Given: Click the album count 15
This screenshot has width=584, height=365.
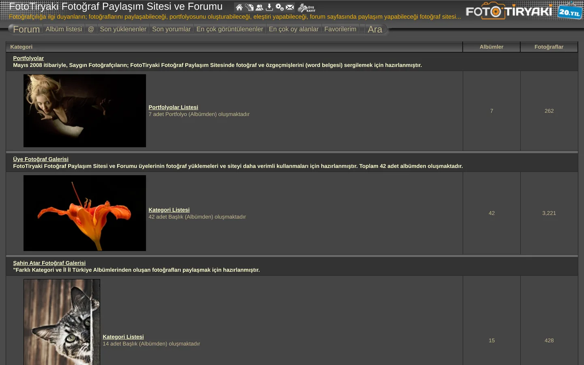Looking at the screenshot, I should click(x=492, y=340).
